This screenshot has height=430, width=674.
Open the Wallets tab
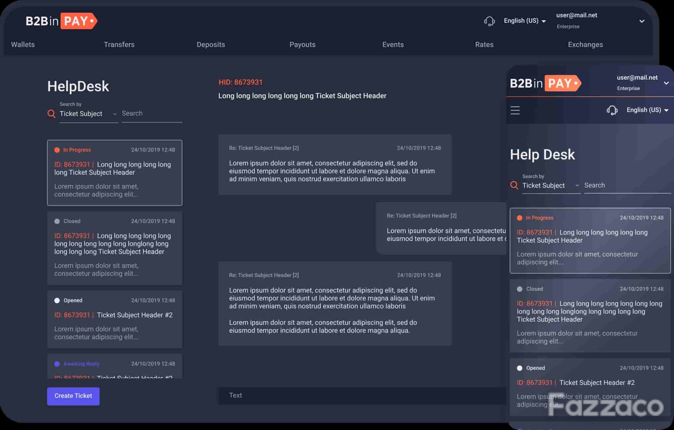(x=23, y=44)
